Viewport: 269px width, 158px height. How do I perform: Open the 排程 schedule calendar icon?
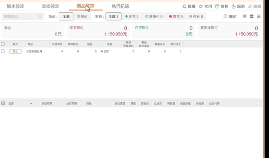[x=217, y=7]
